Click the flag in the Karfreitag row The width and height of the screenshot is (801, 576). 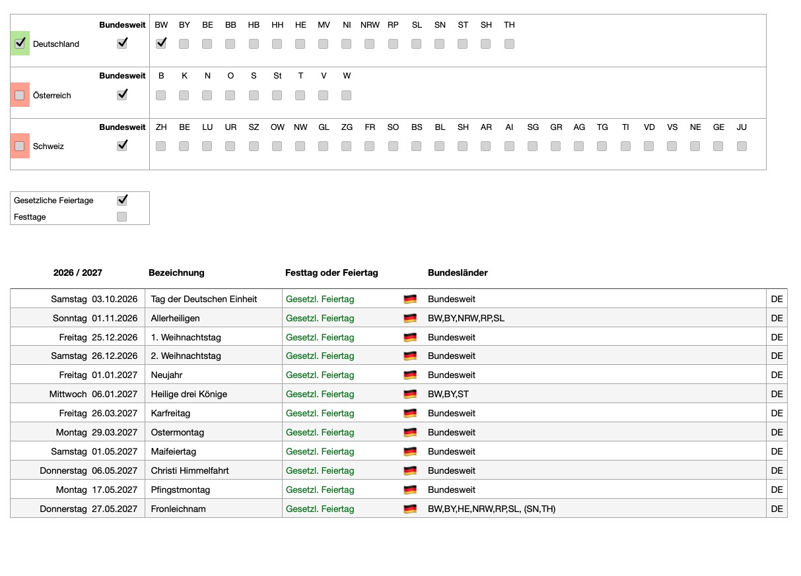(x=410, y=413)
